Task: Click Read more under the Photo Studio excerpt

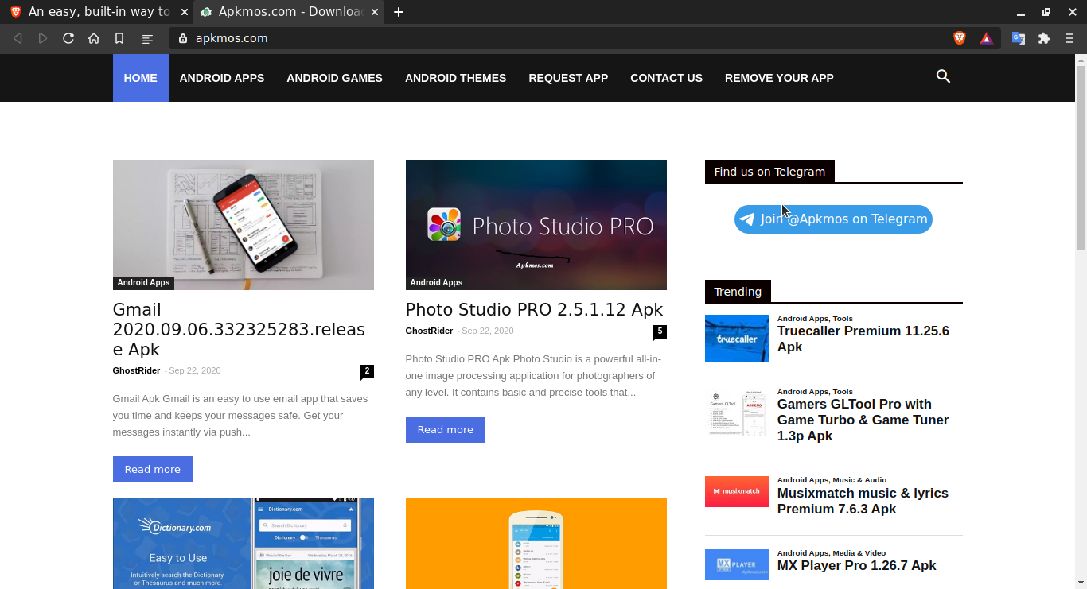Action: (446, 429)
